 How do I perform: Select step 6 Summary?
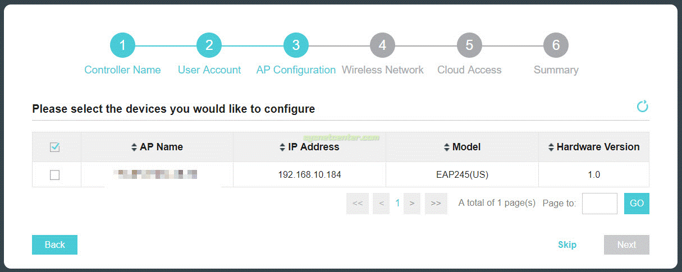click(x=556, y=45)
